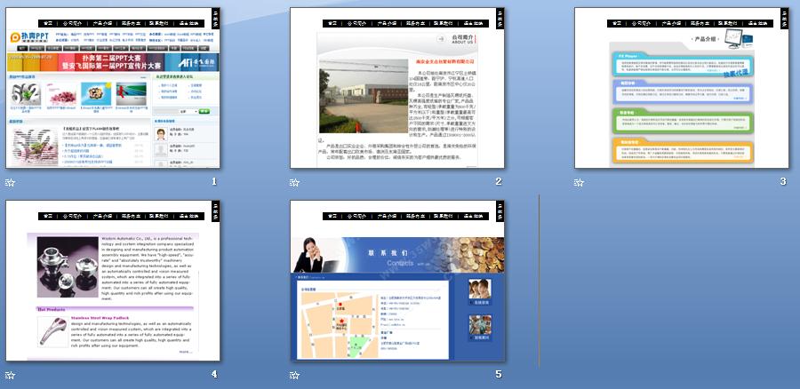Screen dimensions: 800x389
Task: Select slide 2 thumbnail showing factory photo
Action: (x=397, y=88)
